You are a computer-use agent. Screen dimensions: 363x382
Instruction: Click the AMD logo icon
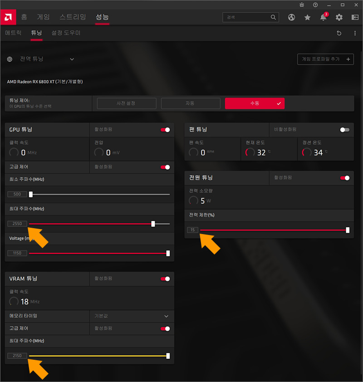tap(8, 17)
